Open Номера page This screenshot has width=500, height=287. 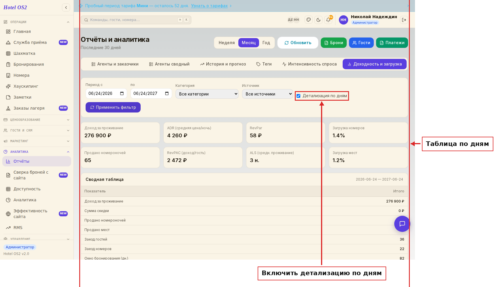tap(37, 75)
